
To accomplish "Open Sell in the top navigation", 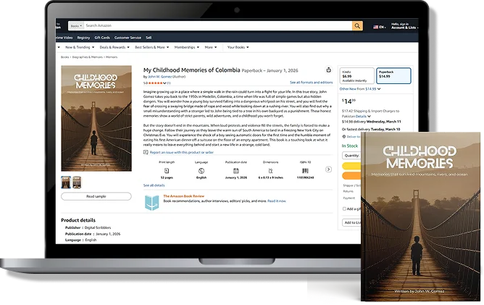I will (149, 38).
